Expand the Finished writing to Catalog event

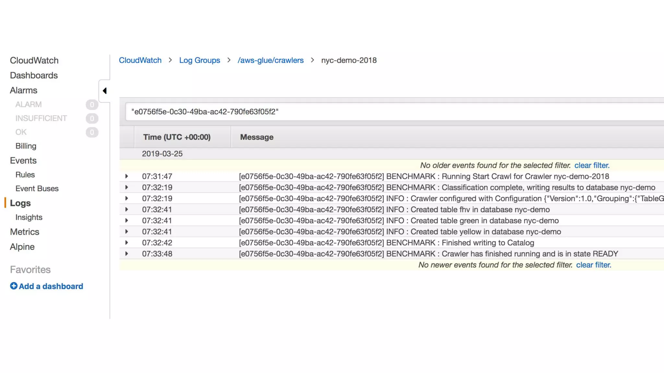click(x=126, y=243)
